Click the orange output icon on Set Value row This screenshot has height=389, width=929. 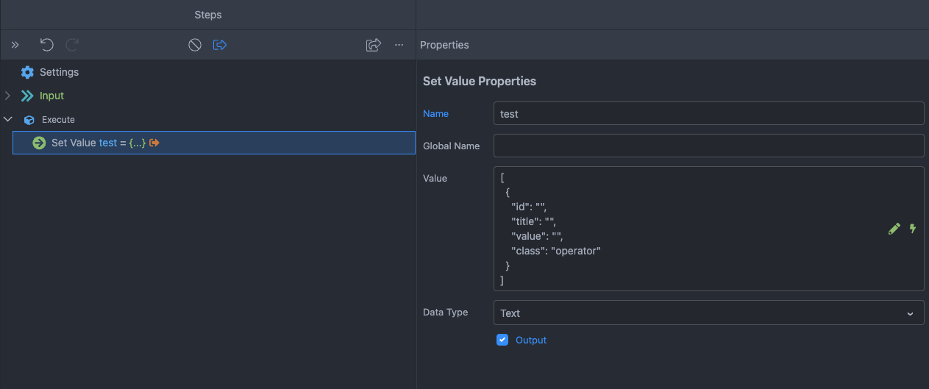[154, 143]
